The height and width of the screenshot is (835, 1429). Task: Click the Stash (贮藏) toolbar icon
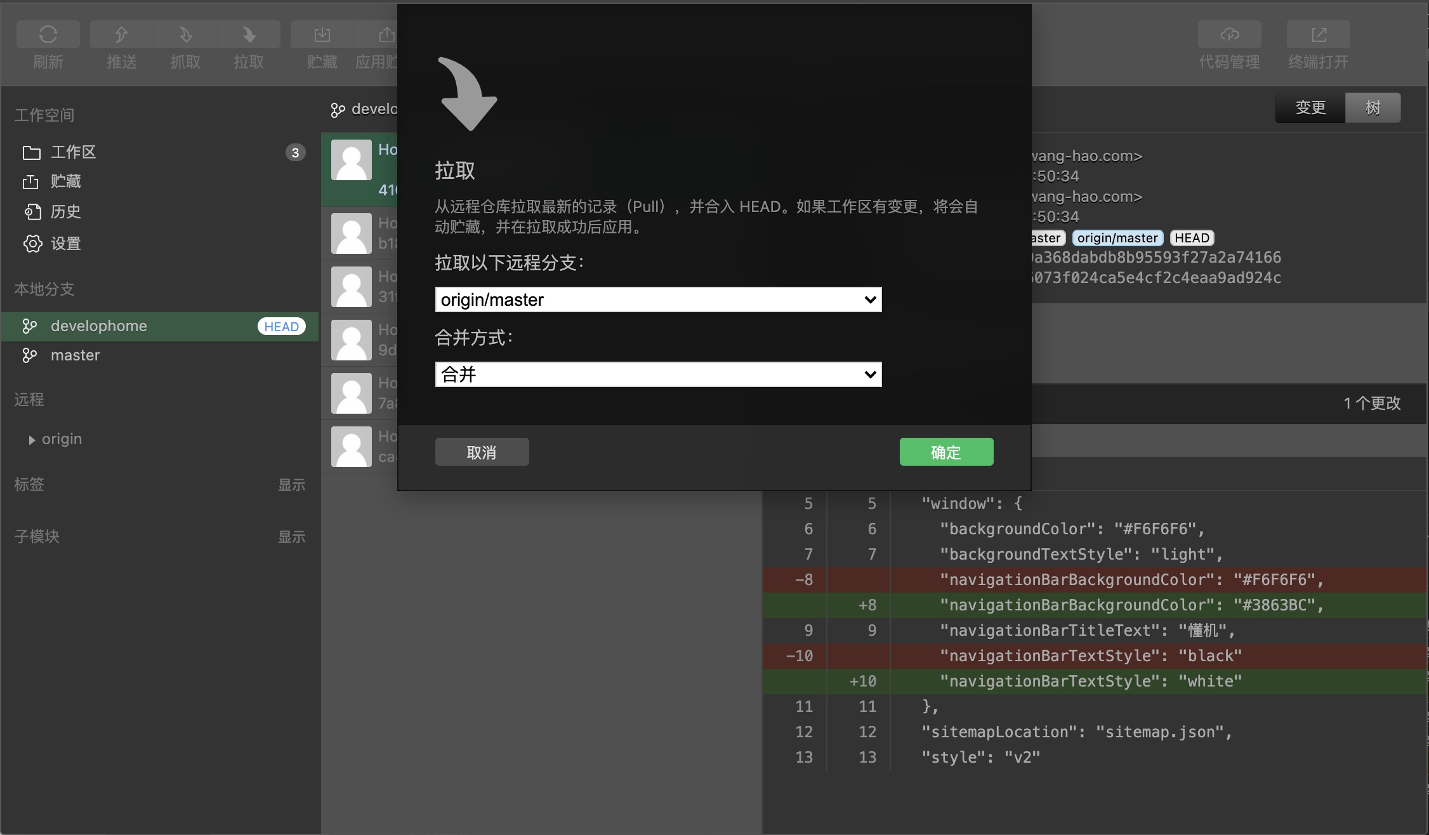pyautogui.click(x=322, y=34)
